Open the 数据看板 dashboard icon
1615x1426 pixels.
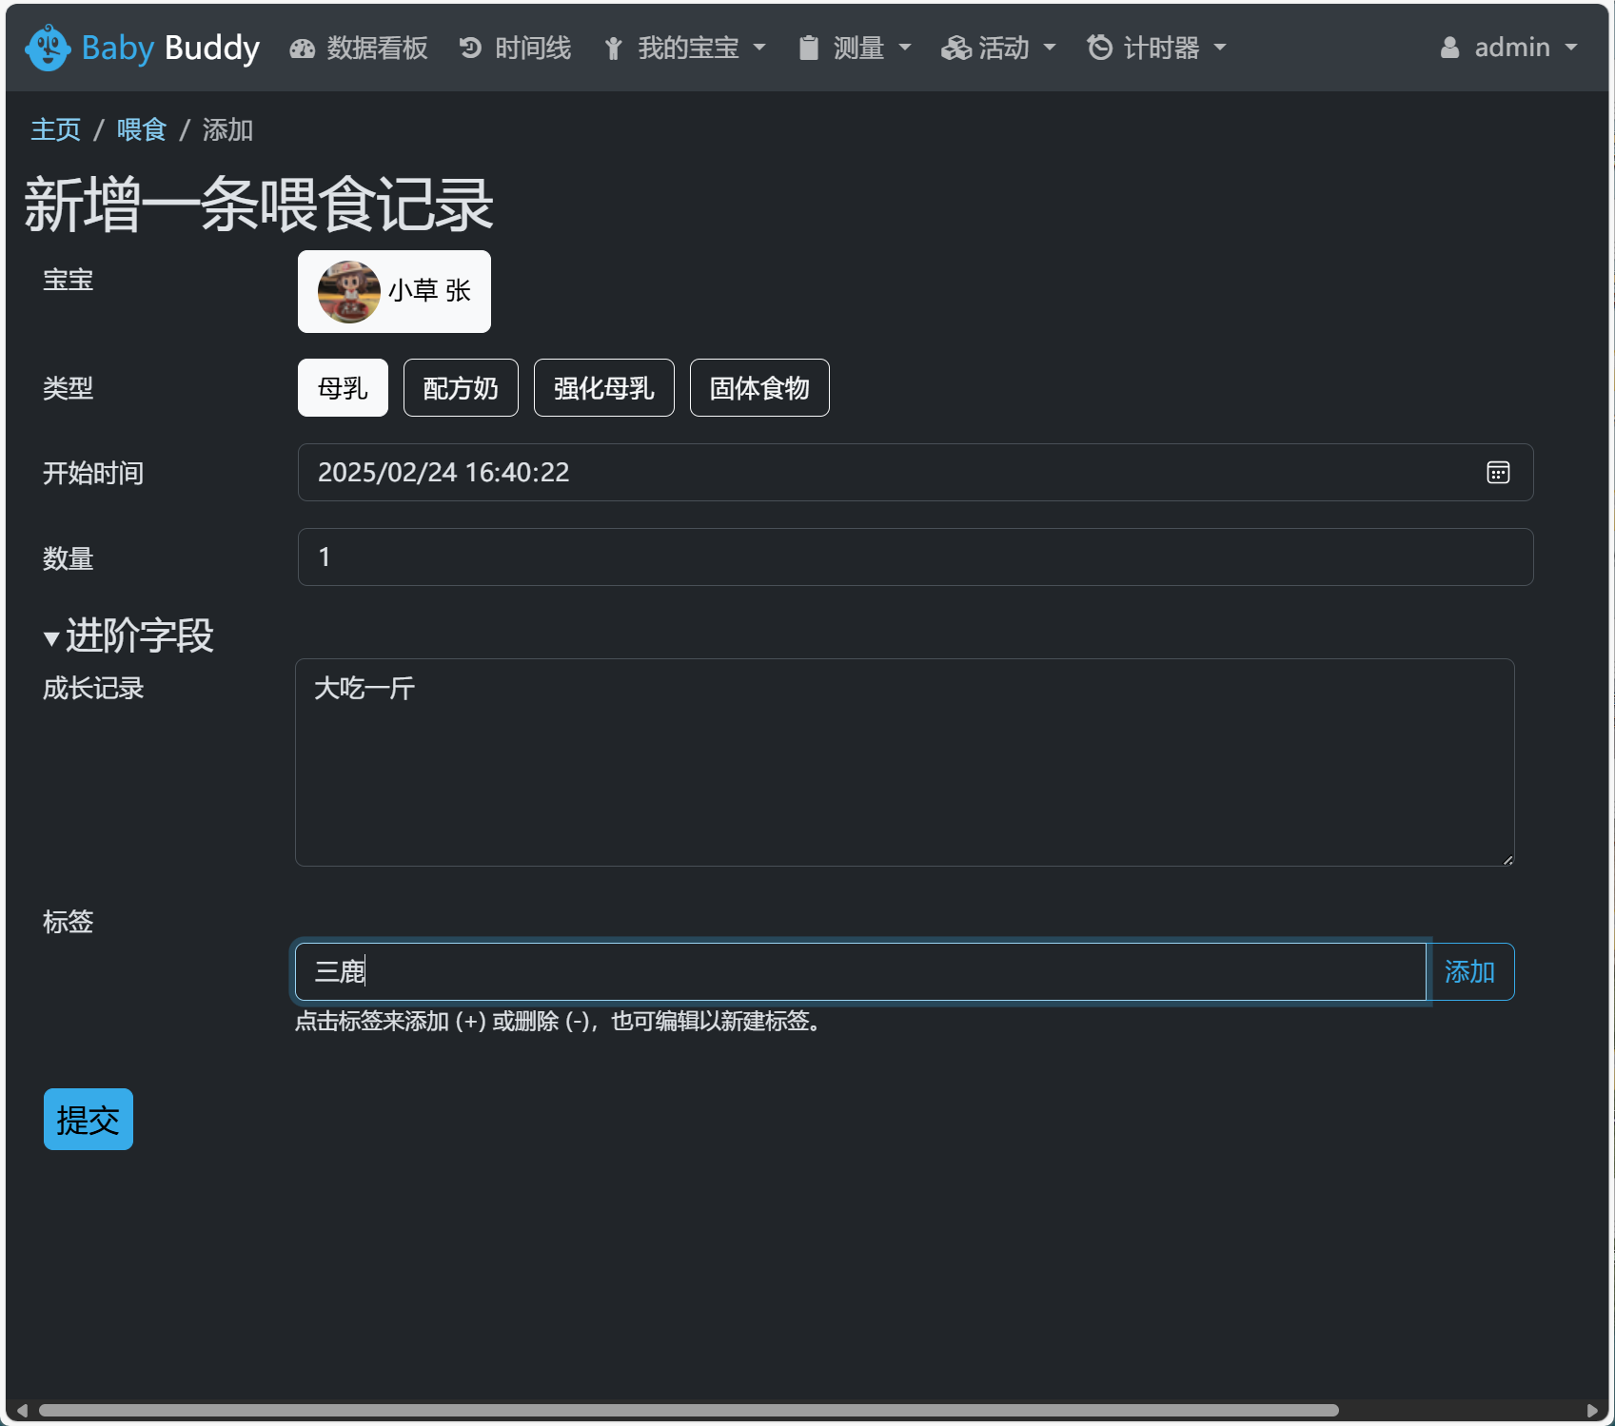pos(301,48)
